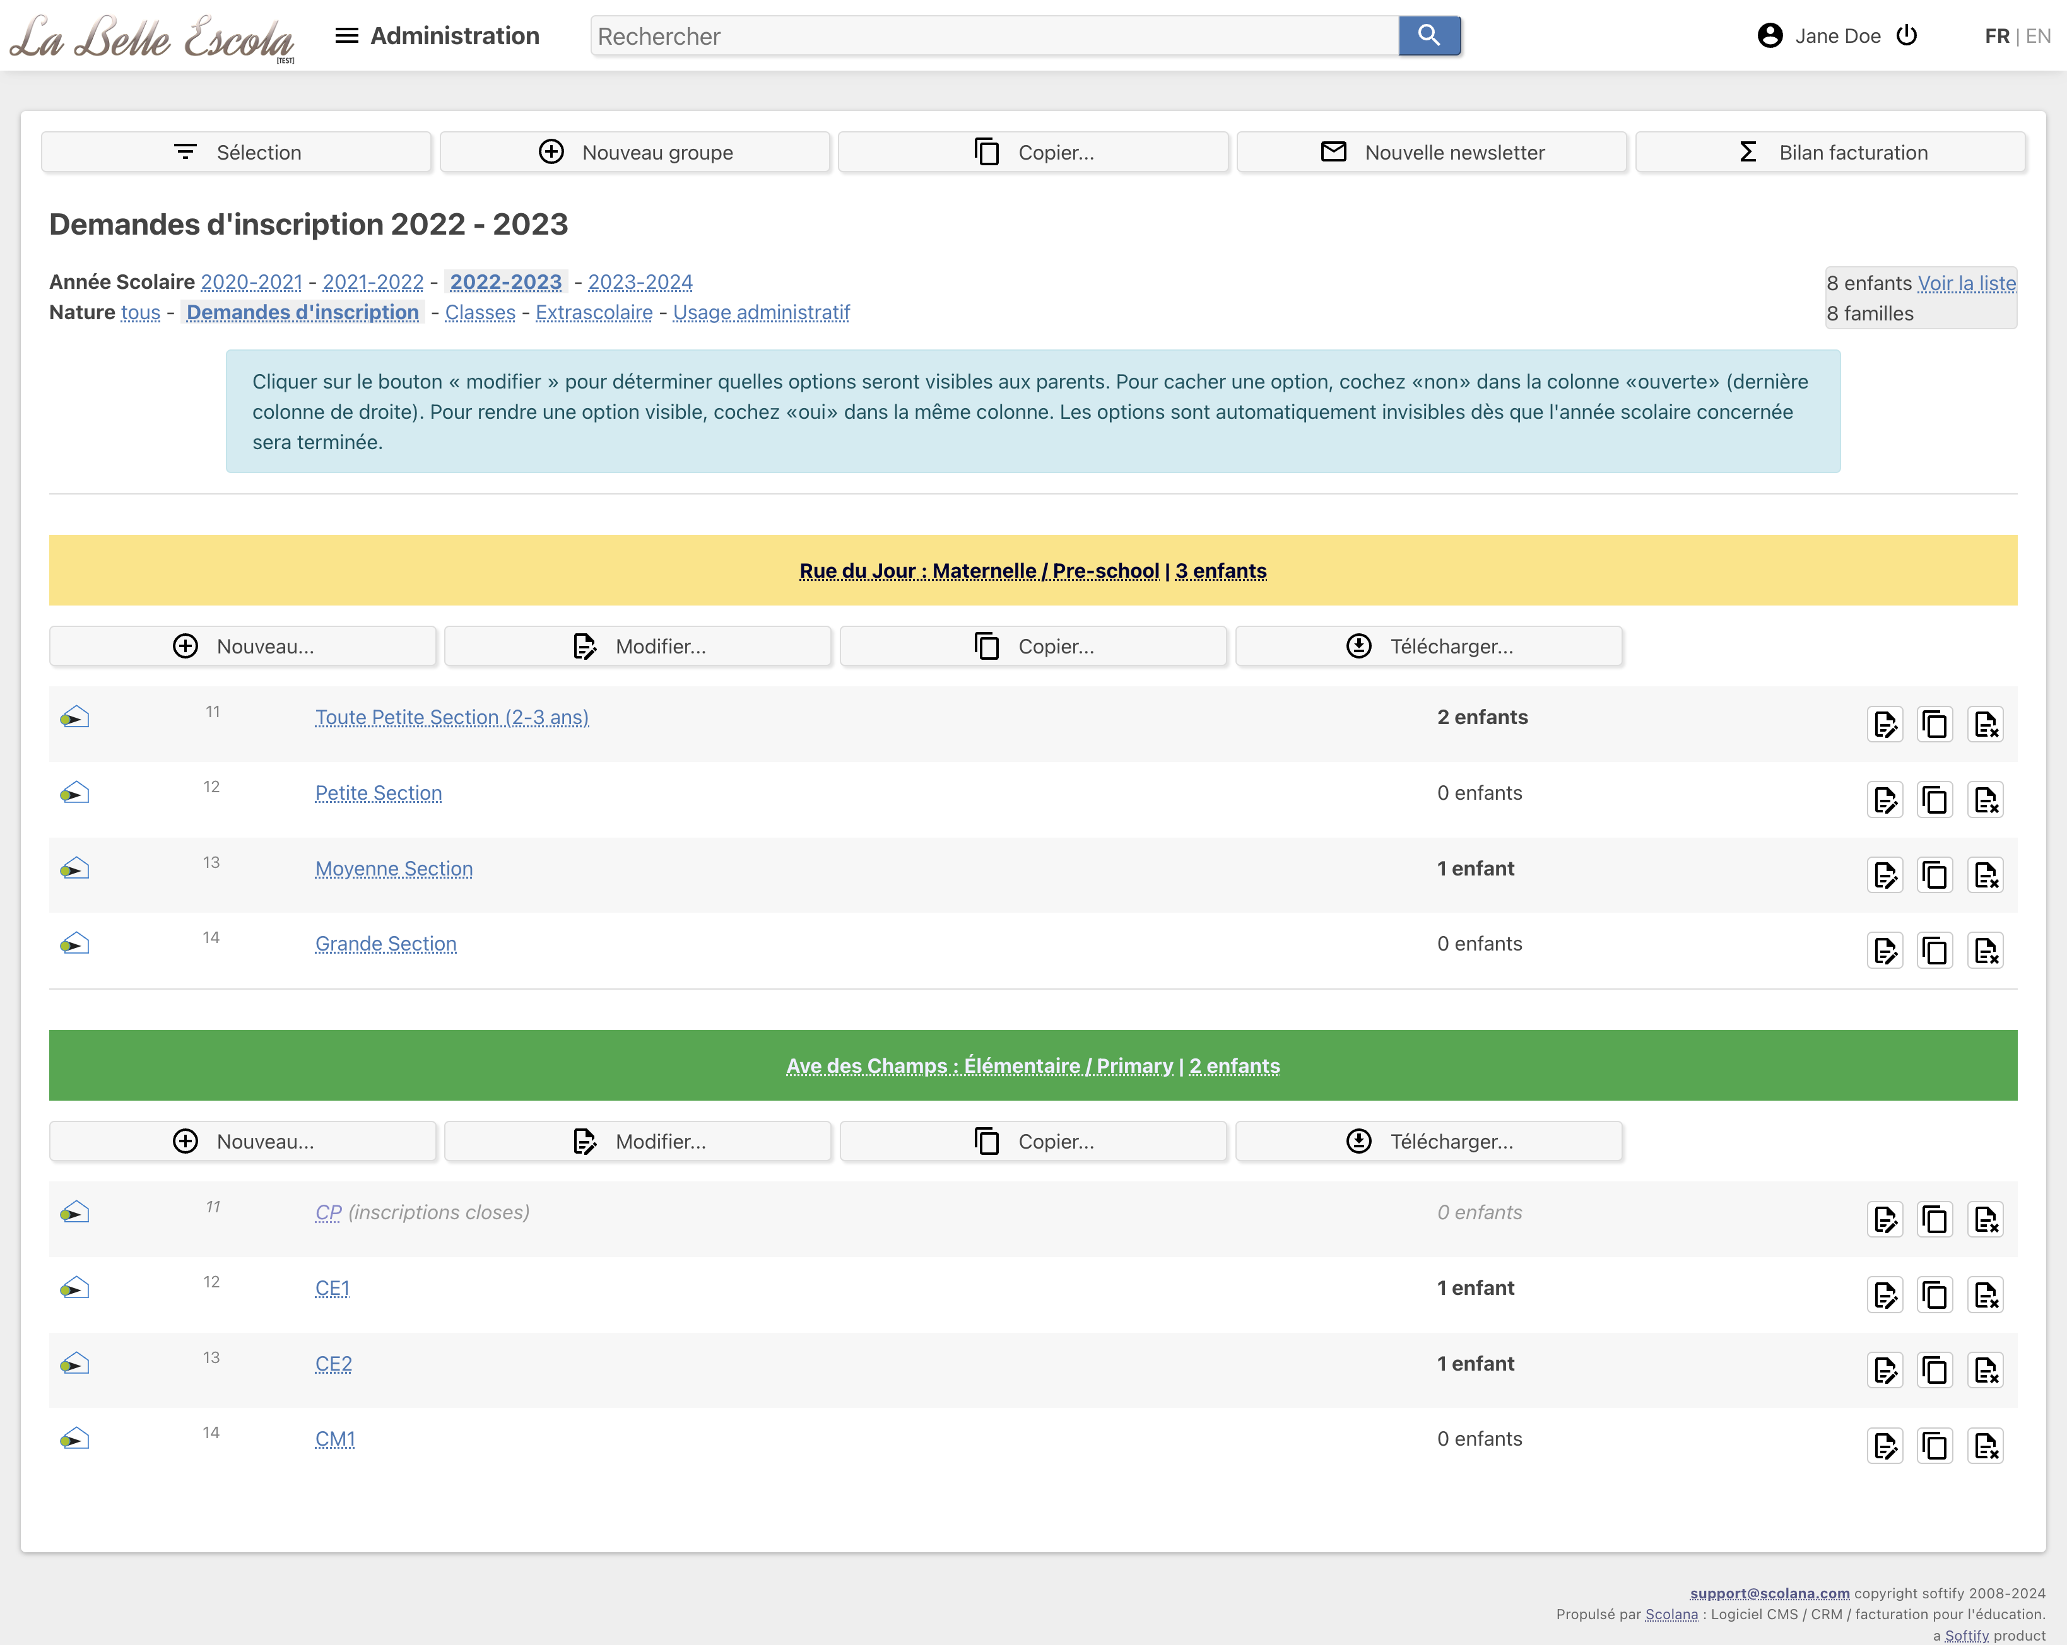Click the Rechercher search field
The height and width of the screenshot is (1645, 2067).
995,35
